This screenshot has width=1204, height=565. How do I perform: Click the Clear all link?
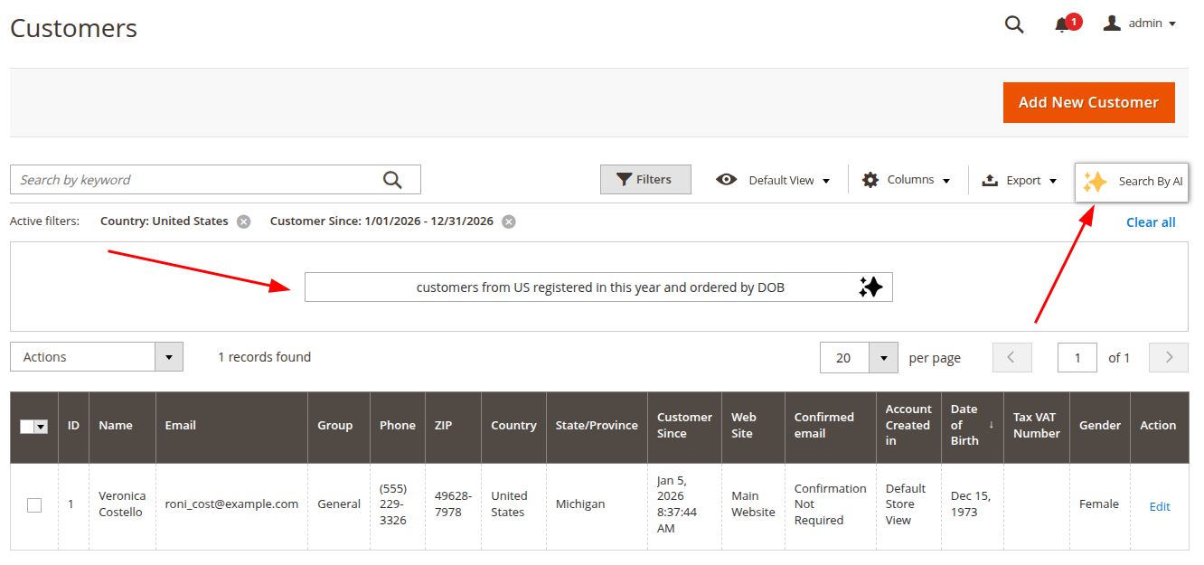(x=1151, y=222)
